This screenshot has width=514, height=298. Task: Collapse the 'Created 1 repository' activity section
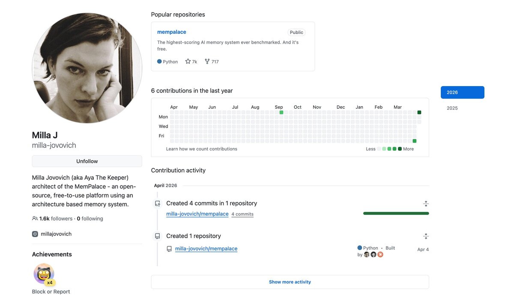pyautogui.click(x=426, y=236)
